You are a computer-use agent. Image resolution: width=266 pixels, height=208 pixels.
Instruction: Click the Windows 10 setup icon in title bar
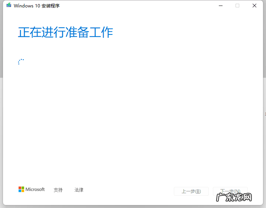9,5
